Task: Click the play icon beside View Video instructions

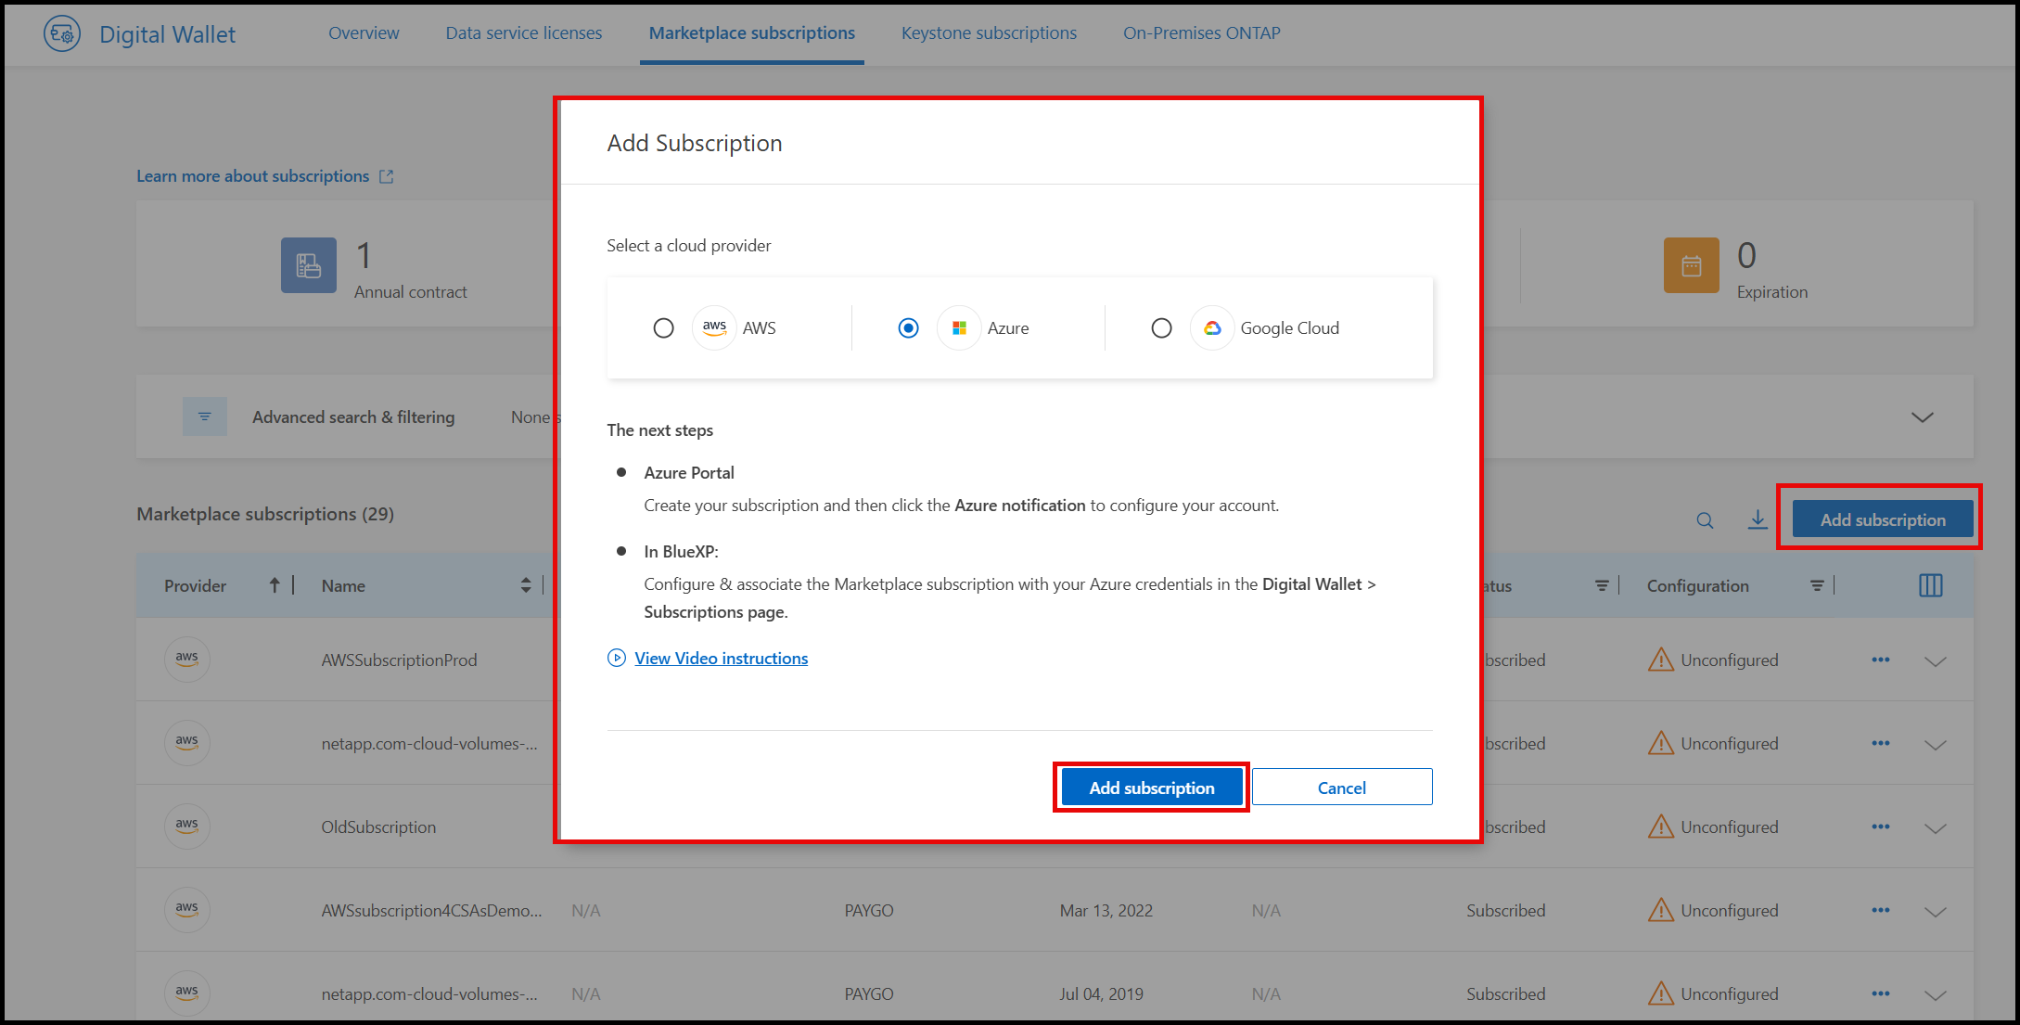Action: point(616,658)
